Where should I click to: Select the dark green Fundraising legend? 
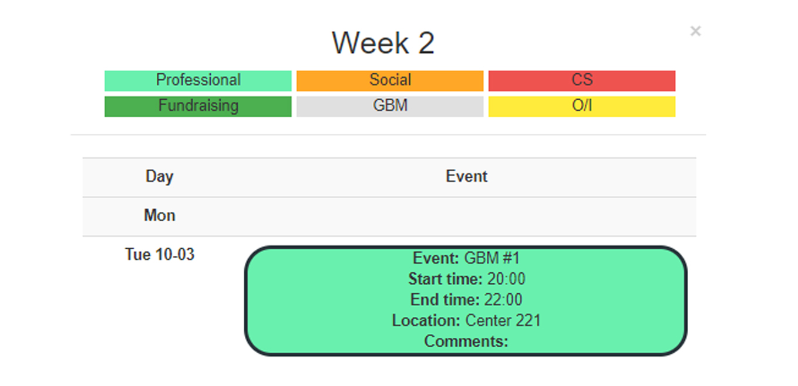[198, 106]
